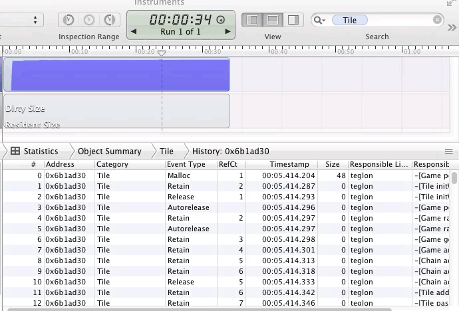Viewport: 459px width, 311px height.
Task: Click the Tile search token
Action: 350,20
